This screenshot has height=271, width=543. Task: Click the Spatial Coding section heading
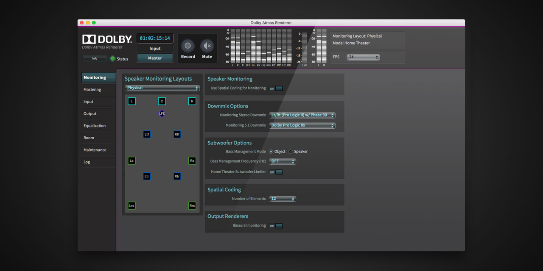[224, 190]
